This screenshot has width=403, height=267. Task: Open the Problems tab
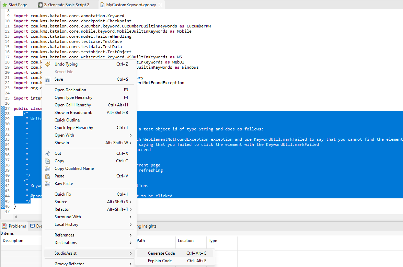click(x=14, y=226)
